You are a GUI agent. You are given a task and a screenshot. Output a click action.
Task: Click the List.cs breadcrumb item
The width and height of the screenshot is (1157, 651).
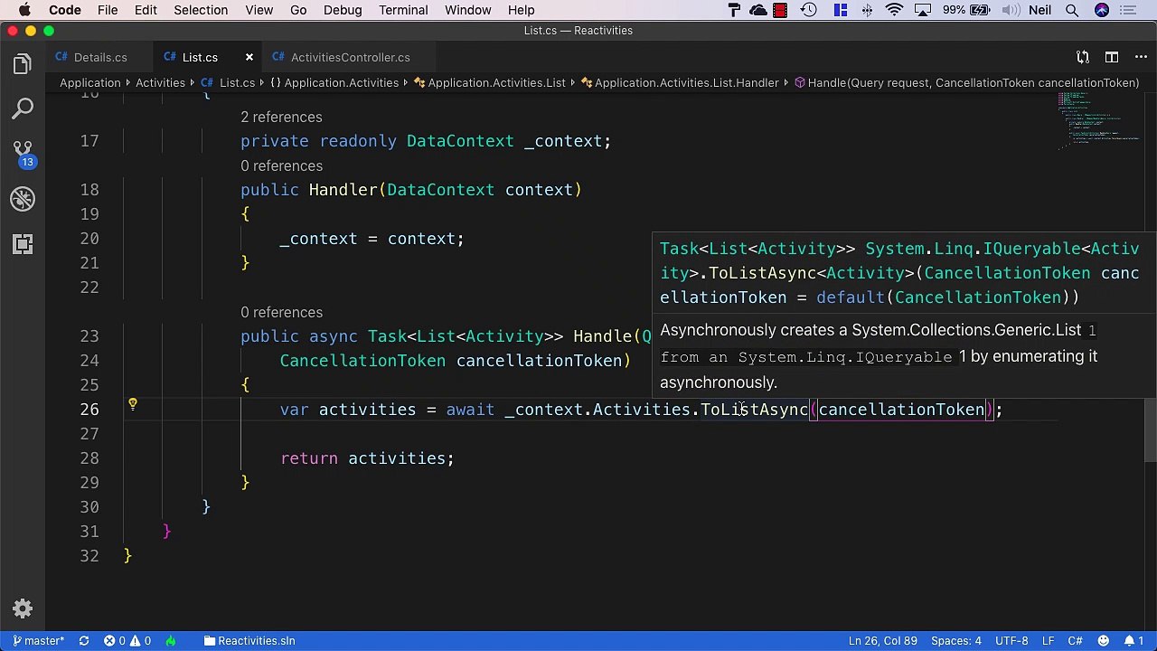pos(228,82)
